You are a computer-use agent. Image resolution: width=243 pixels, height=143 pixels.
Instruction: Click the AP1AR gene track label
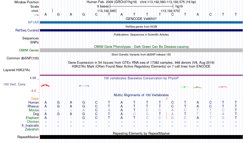tap(33, 22)
